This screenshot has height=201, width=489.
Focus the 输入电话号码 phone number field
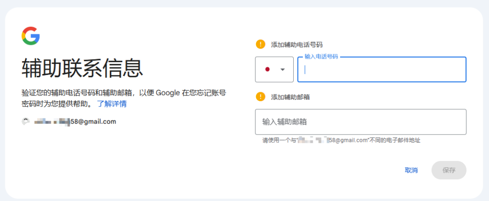(382, 70)
